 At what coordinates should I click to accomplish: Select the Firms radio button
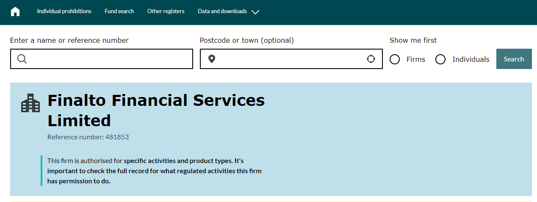(x=395, y=59)
